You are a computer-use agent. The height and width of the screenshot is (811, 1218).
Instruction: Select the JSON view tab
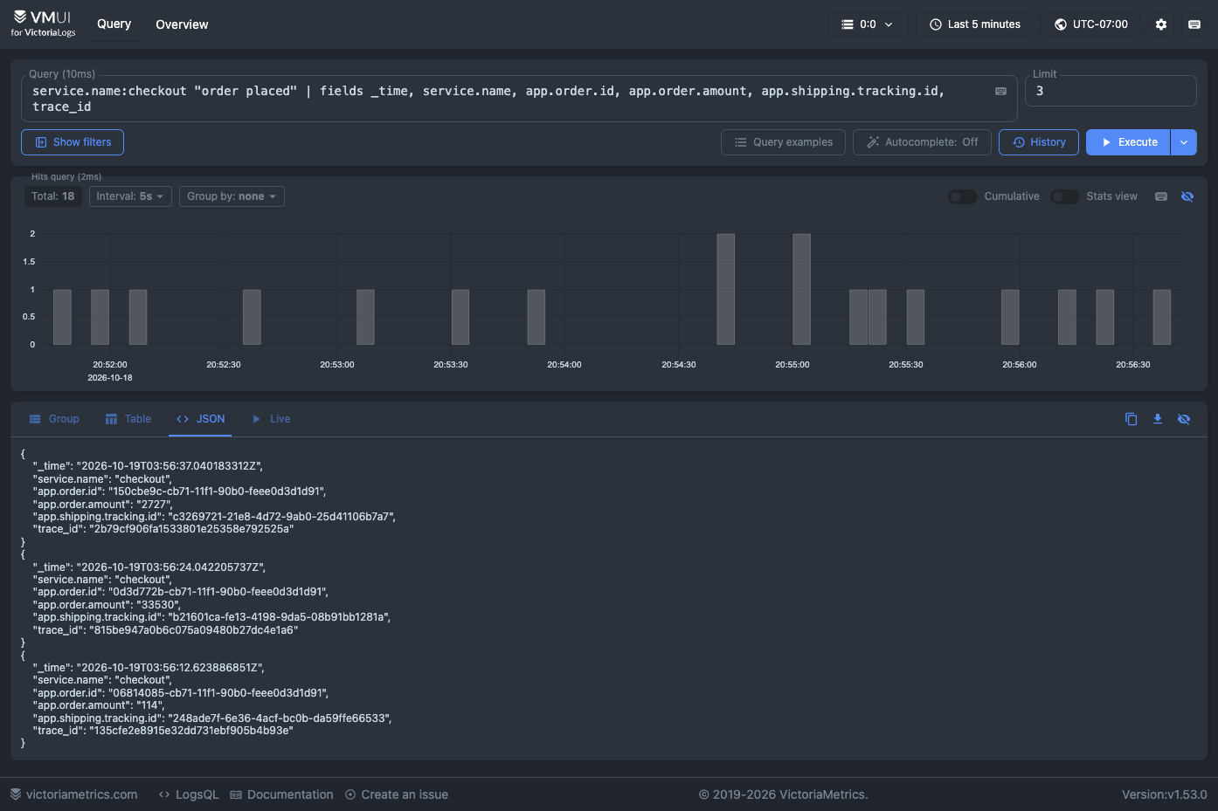coord(201,419)
